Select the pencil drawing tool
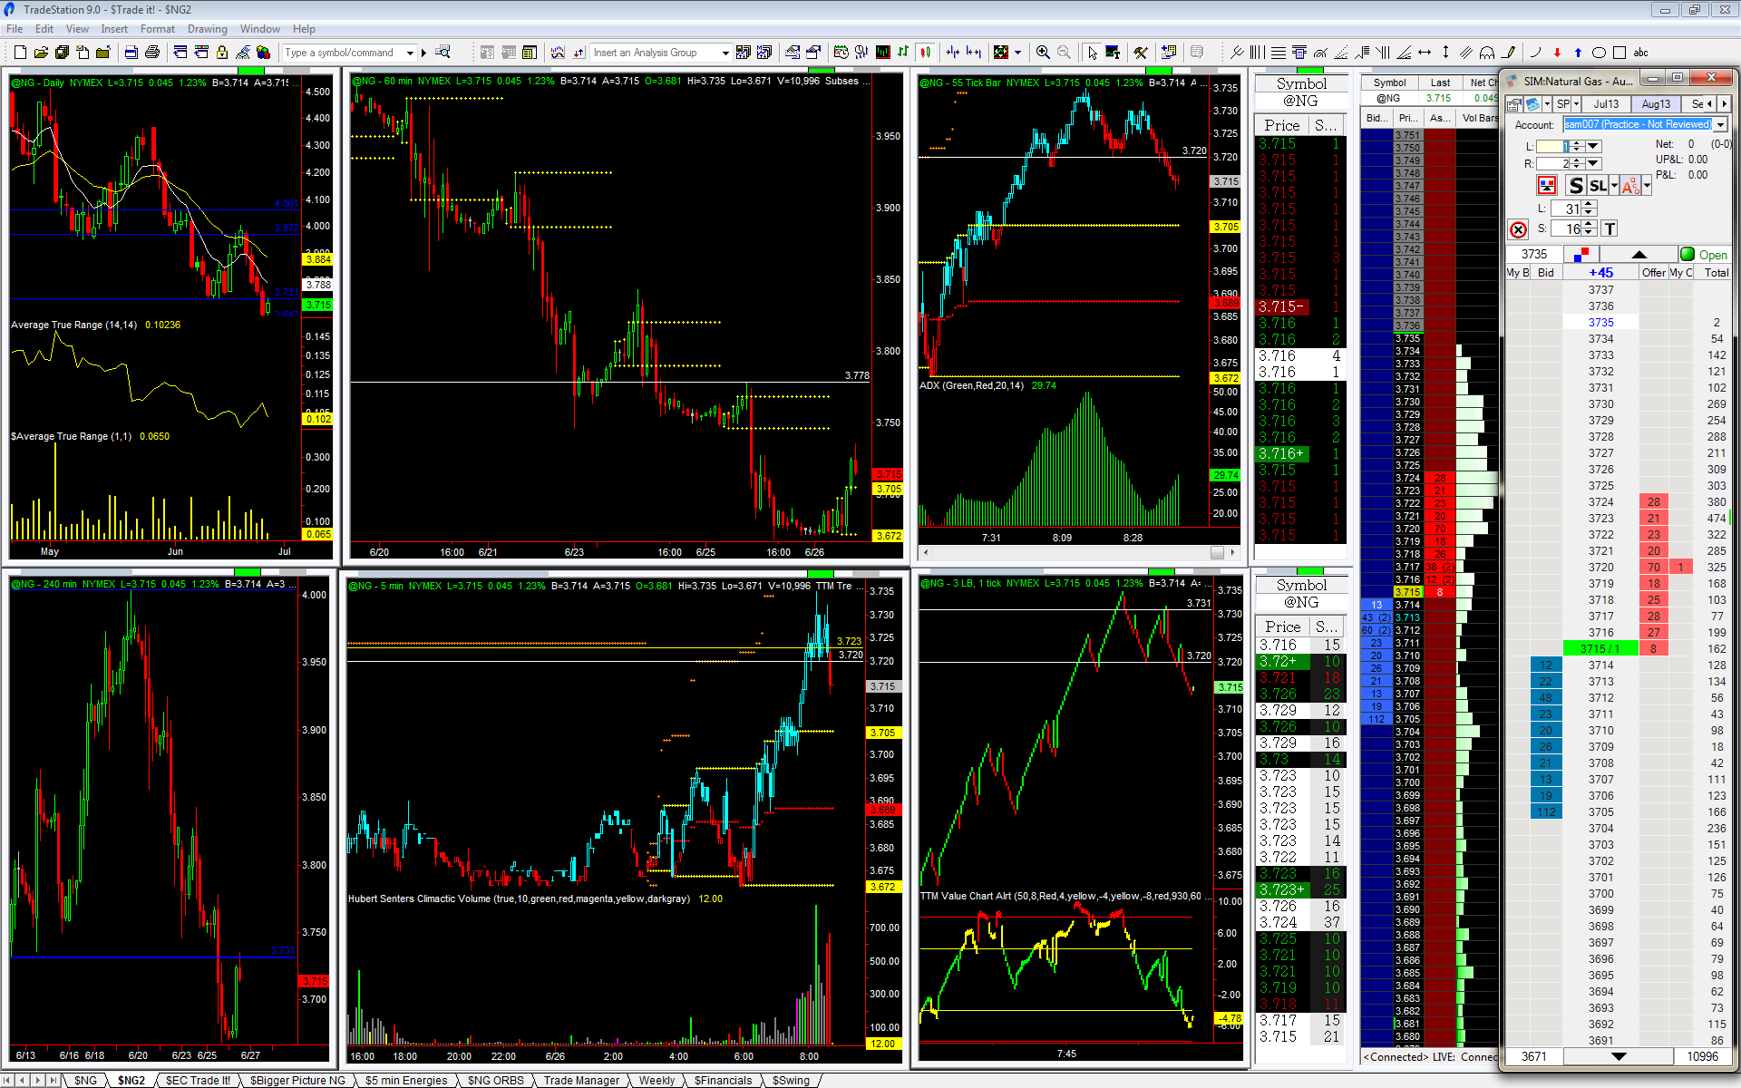Screen dimensions: 1741x1088 click(1508, 53)
